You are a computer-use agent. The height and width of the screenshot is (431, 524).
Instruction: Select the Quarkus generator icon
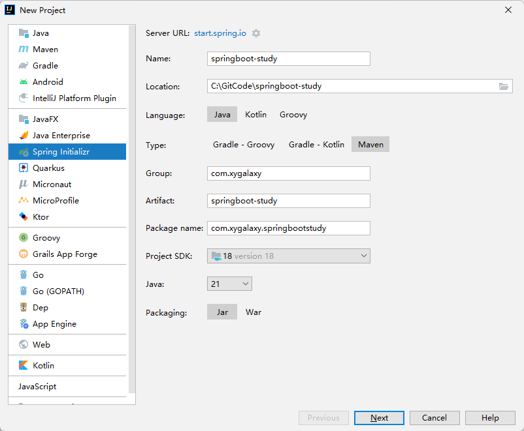pyautogui.click(x=24, y=168)
